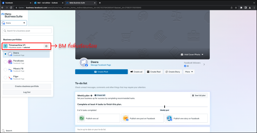Open the See full plan button
This screenshot has width=257, height=133.
tap(199, 95)
